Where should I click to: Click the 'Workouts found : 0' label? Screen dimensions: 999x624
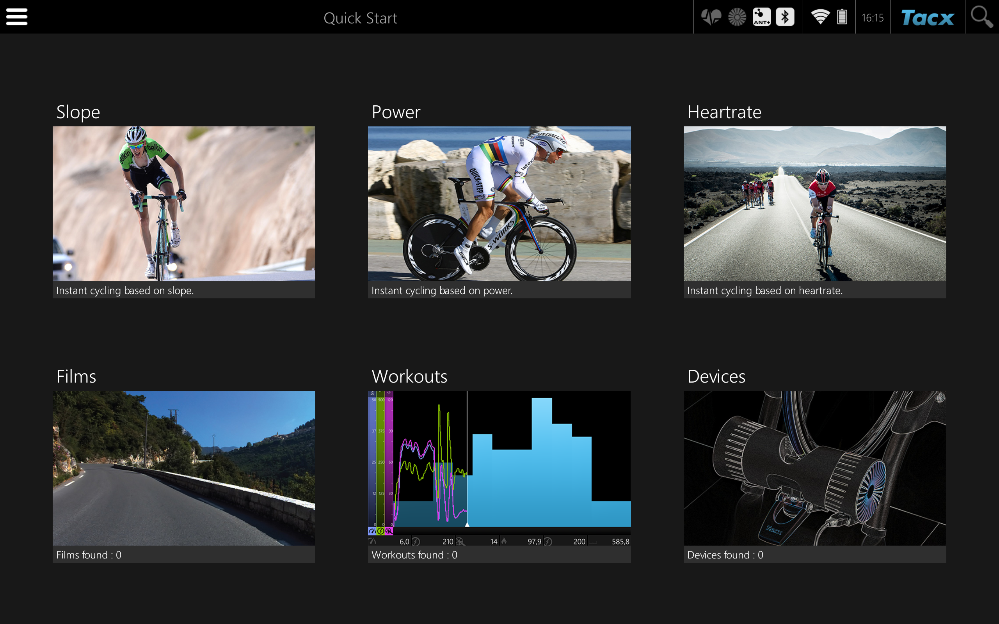[x=414, y=555]
